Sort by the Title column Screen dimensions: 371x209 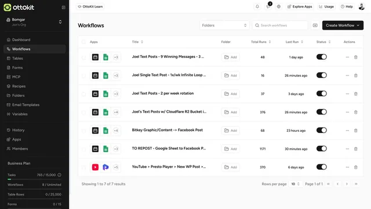[x=137, y=42]
